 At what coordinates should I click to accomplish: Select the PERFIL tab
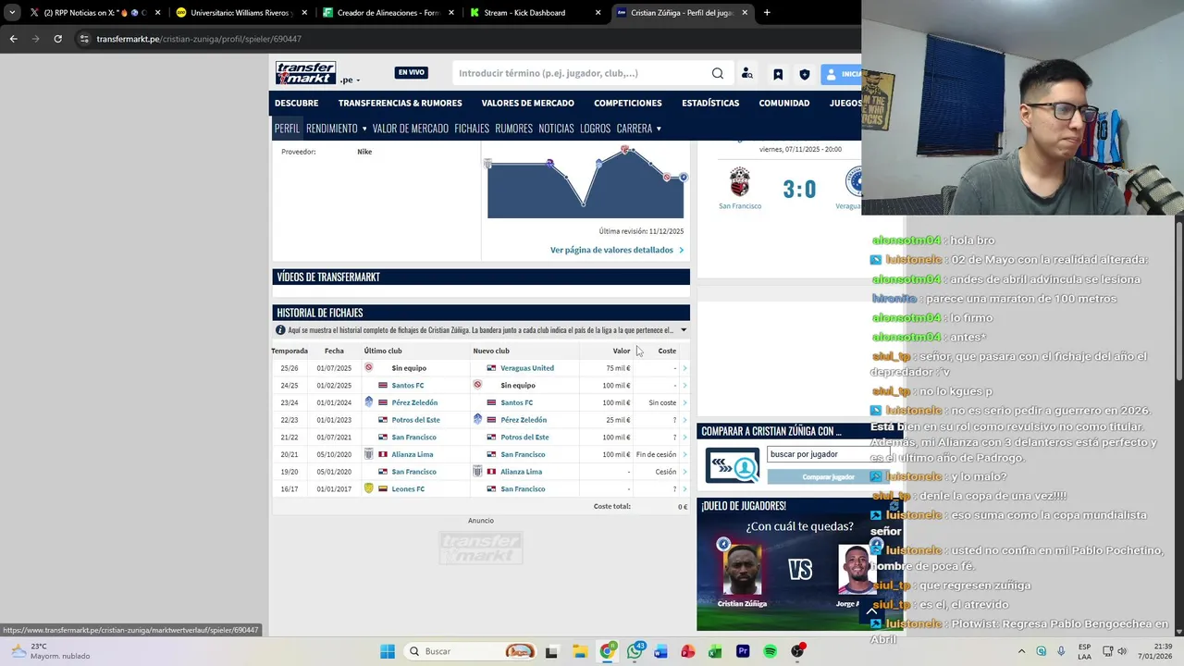[x=287, y=129]
